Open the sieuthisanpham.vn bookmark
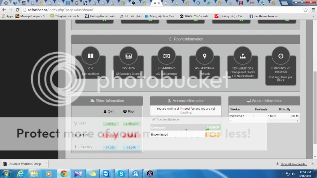 [x=264, y=16]
